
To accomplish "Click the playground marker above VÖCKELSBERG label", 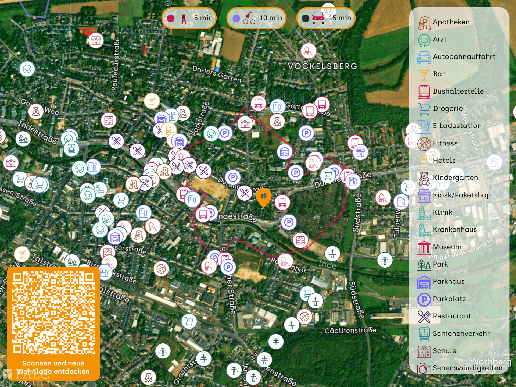I will pyautogui.click(x=308, y=51).
